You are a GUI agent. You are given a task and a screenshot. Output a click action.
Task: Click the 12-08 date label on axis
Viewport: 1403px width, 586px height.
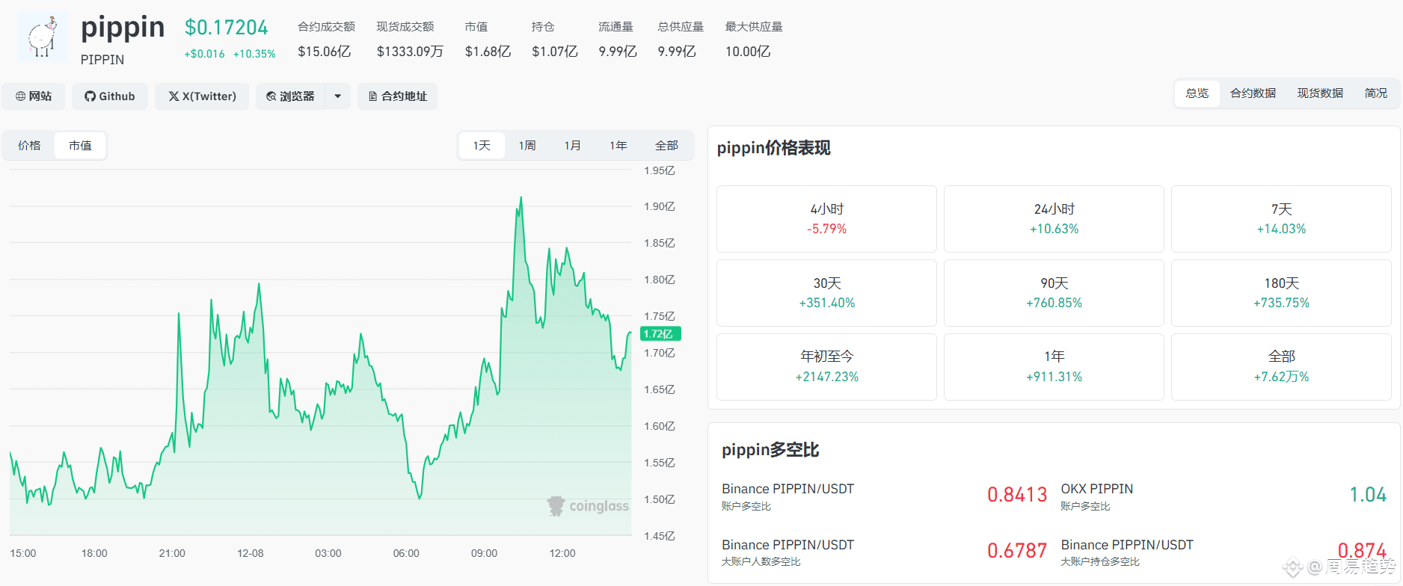pyautogui.click(x=251, y=553)
